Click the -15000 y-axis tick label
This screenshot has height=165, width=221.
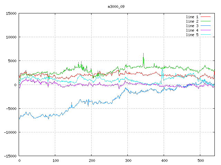[x=10, y=156]
